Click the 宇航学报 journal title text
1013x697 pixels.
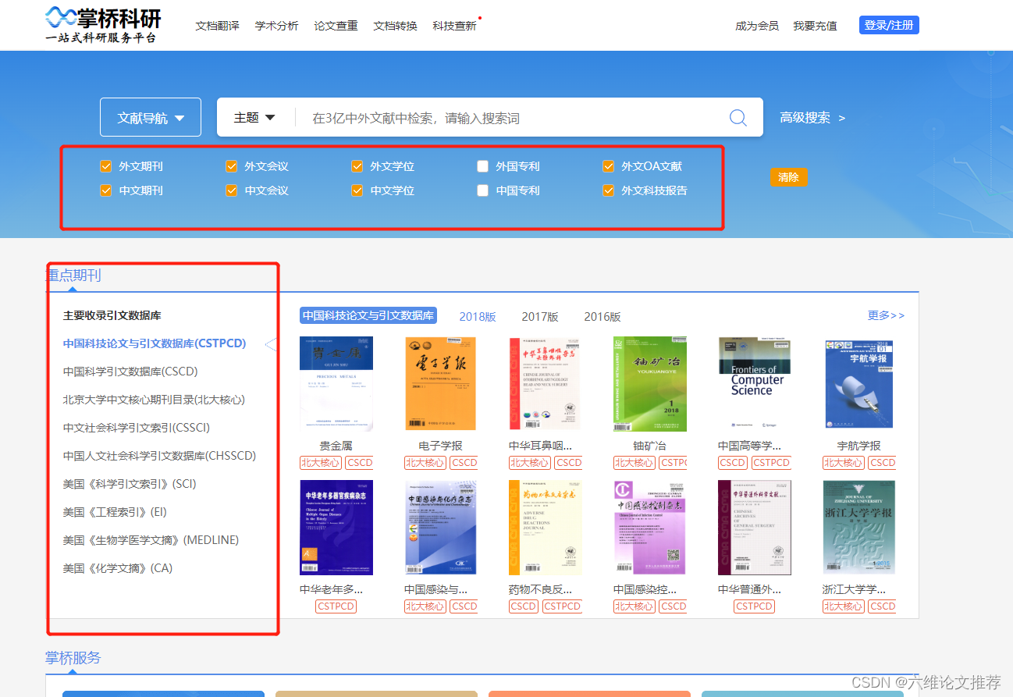[x=859, y=446]
